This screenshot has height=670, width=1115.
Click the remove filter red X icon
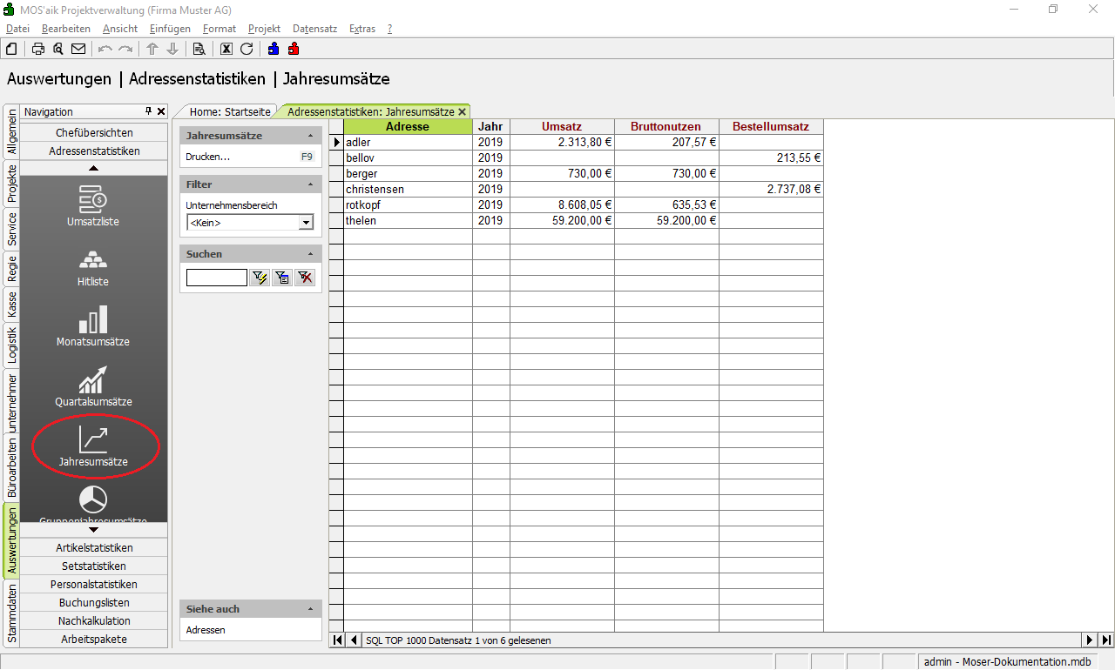pos(305,278)
